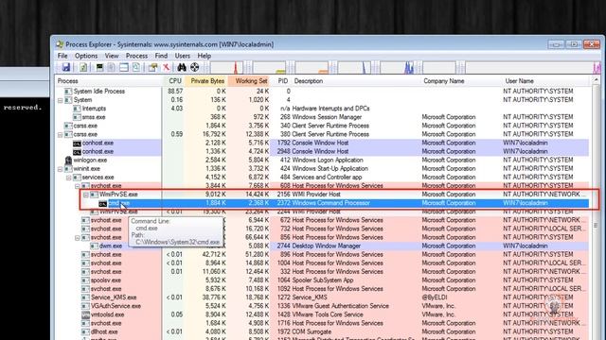Click the Process Explorer title bar icon
The image size is (606, 340).
(60, 44)
